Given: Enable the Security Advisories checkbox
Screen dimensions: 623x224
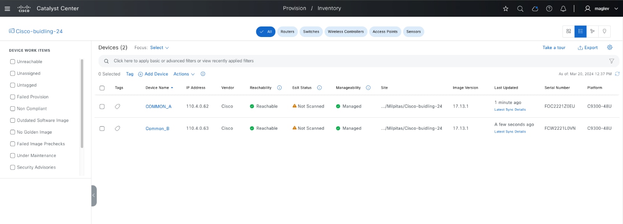Looking at the screenshot, I should [x=12, y=167].
